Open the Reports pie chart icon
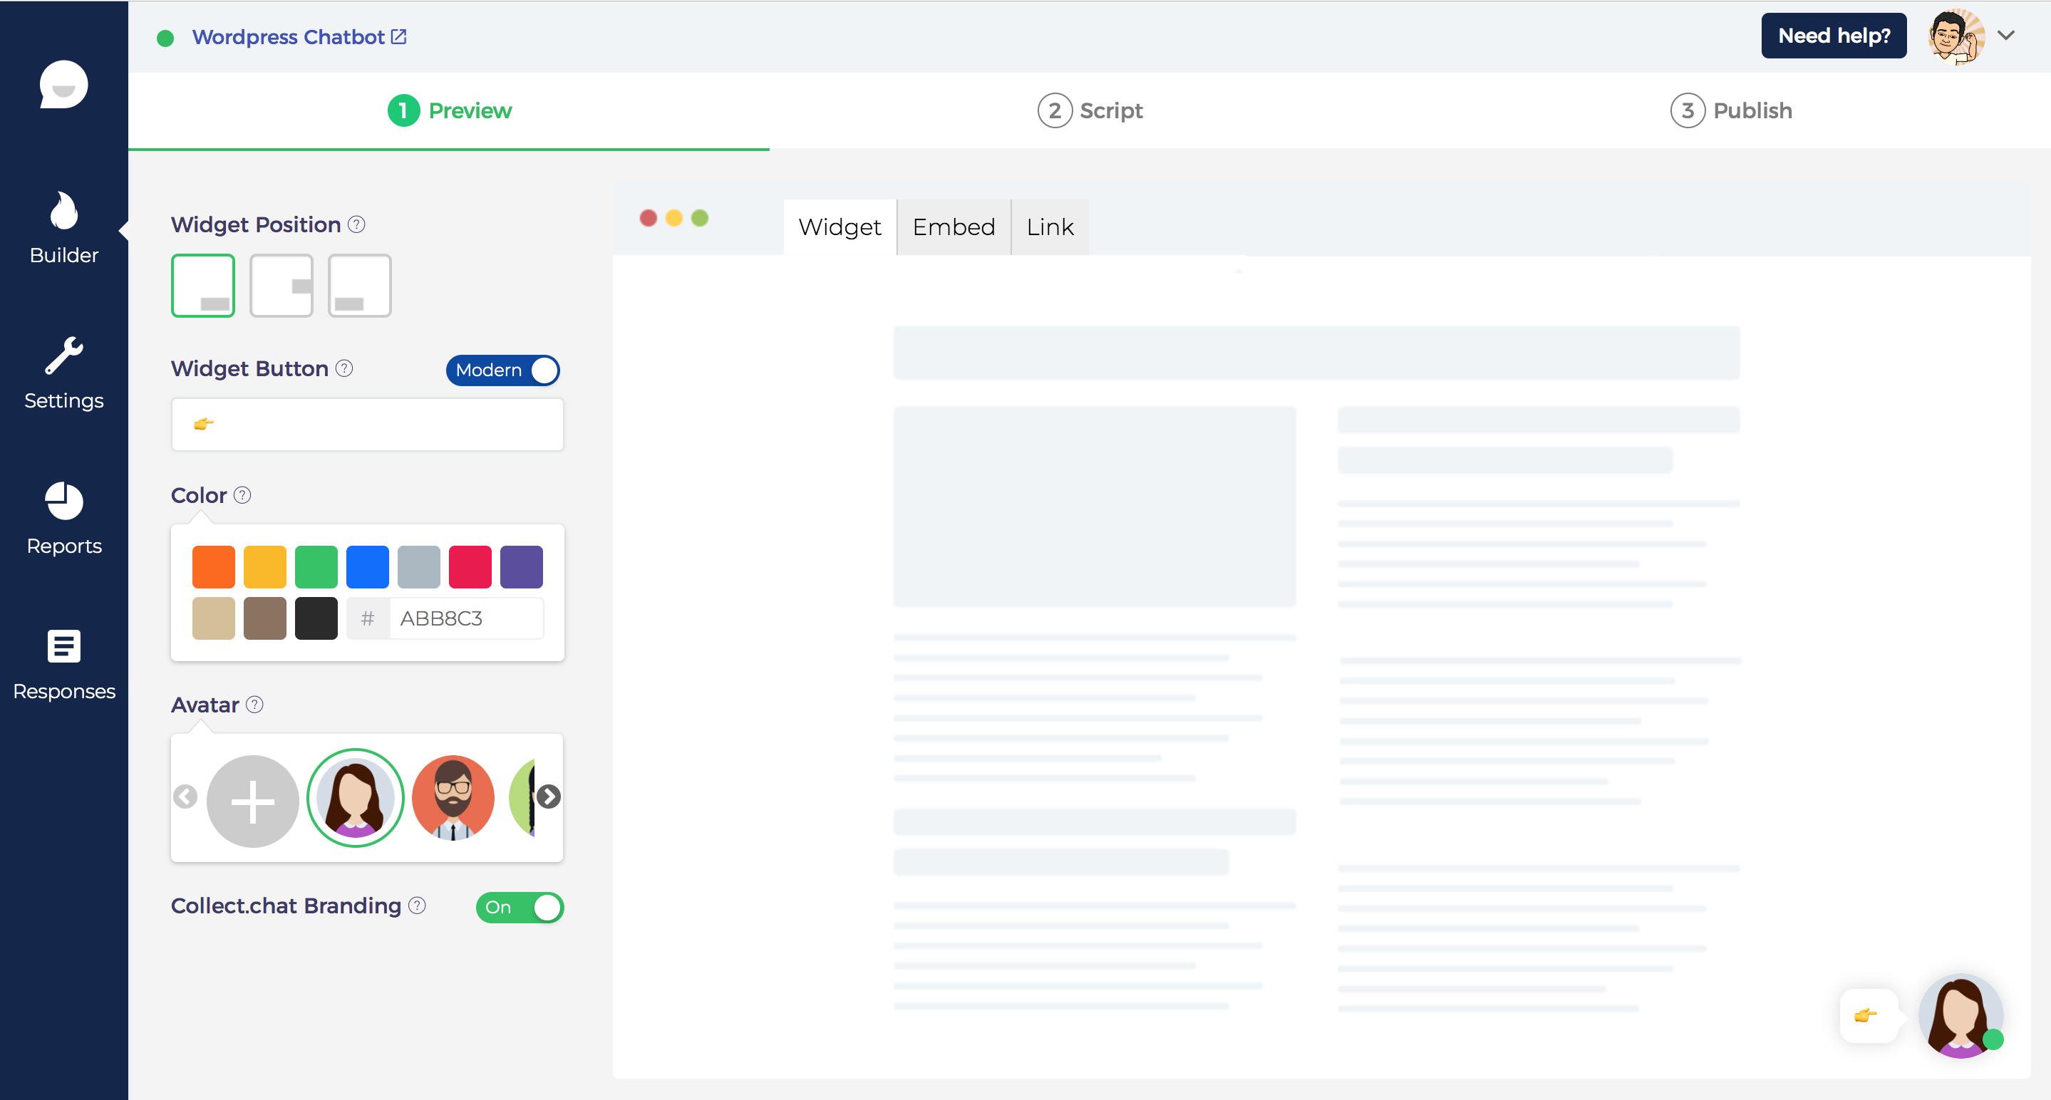Screen dimensions: 2051x1100 pos(63,502)
